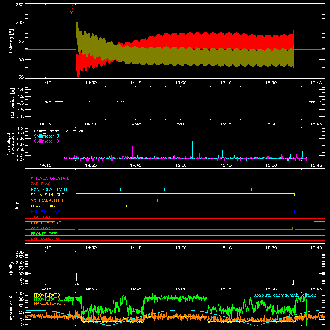Click the NON_SOLAR_EVENT pulse near 14:55
Screen dimensions: 330x330
click(x=165, y=189)
